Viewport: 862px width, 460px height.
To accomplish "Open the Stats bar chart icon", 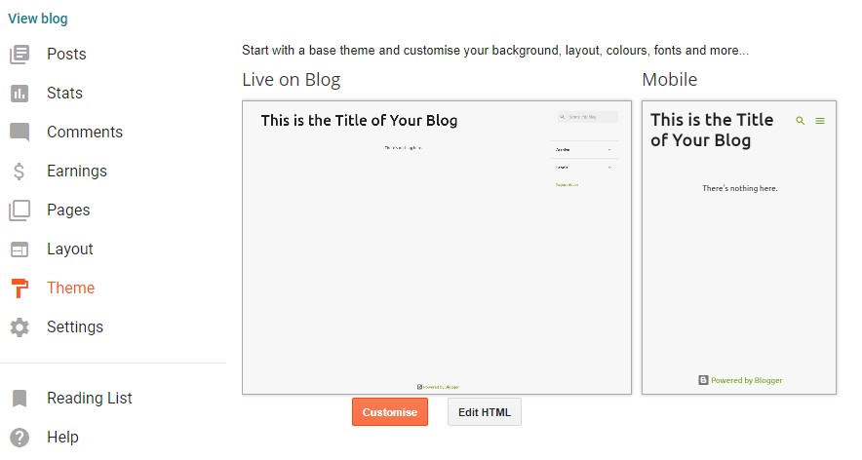I will coord(20,94).
